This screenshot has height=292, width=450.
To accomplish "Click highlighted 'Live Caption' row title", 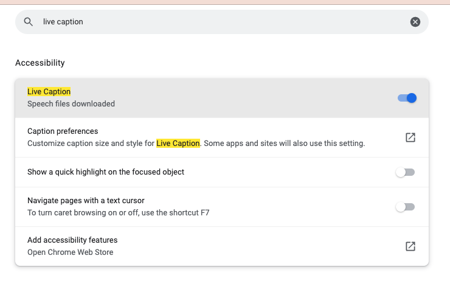I will point(49,92).
